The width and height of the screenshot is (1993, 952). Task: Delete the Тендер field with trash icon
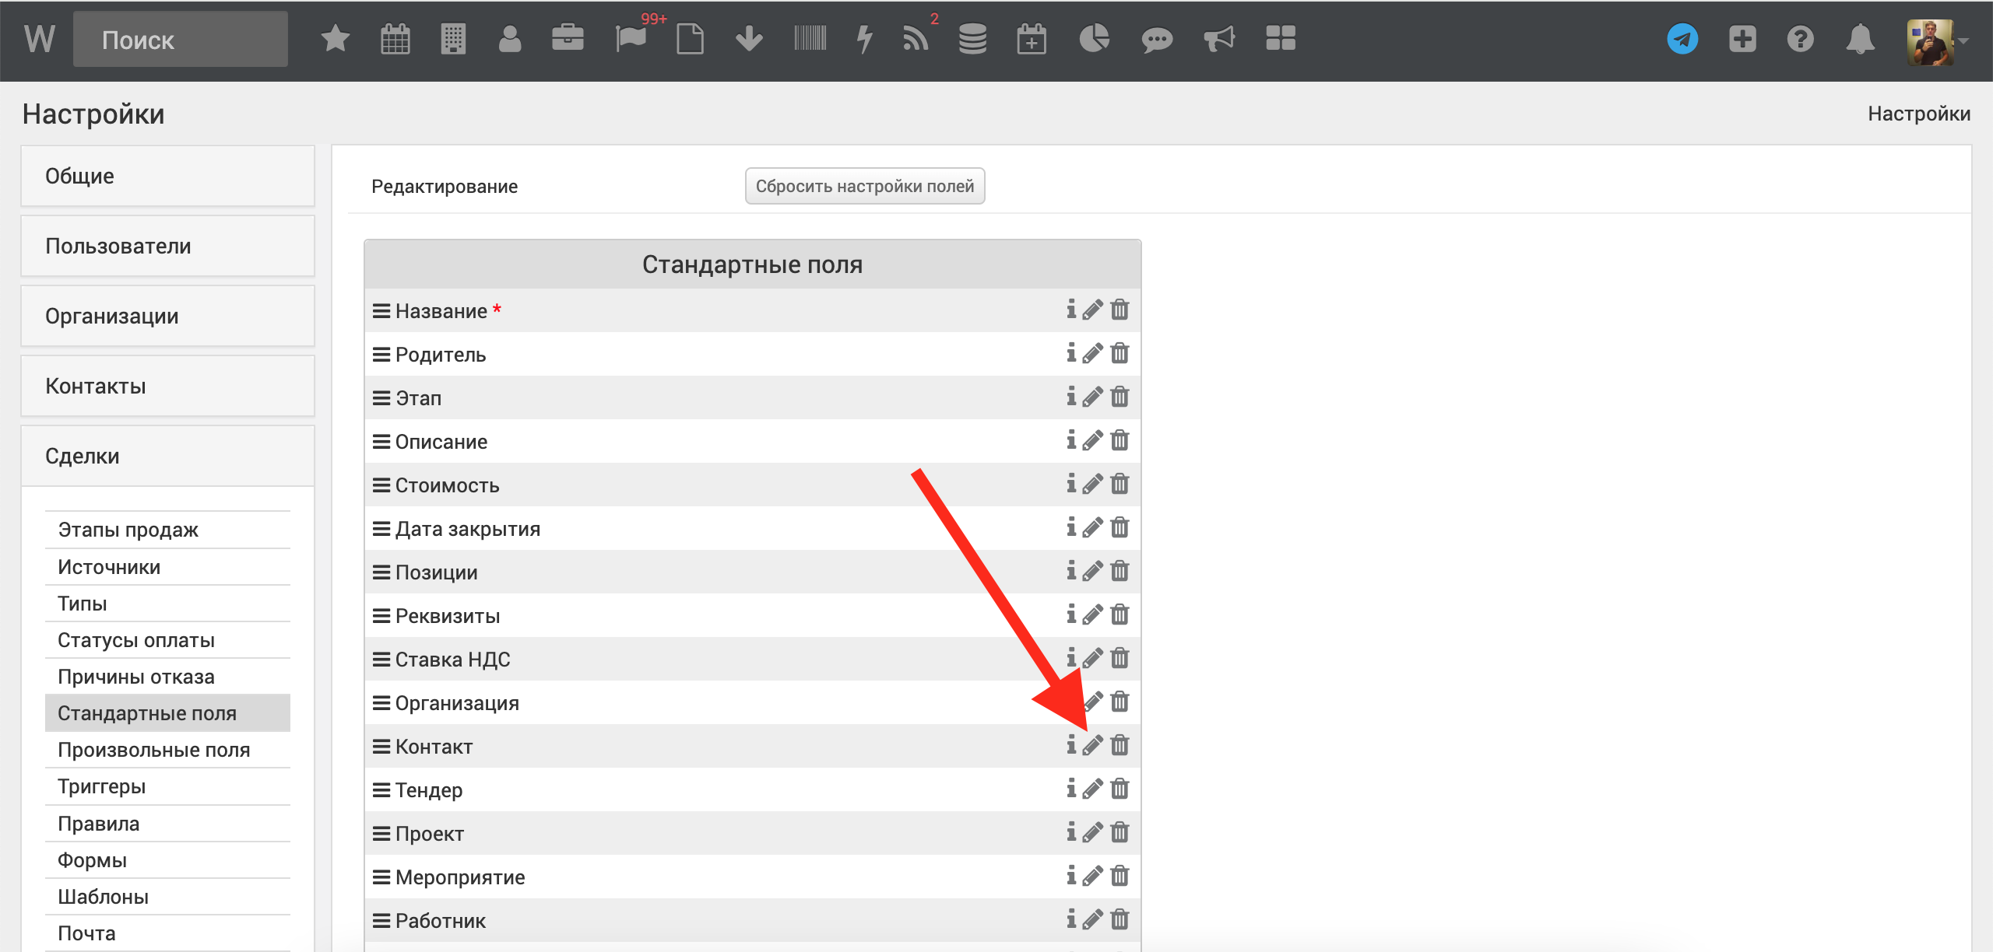(x=1120, y=789)
